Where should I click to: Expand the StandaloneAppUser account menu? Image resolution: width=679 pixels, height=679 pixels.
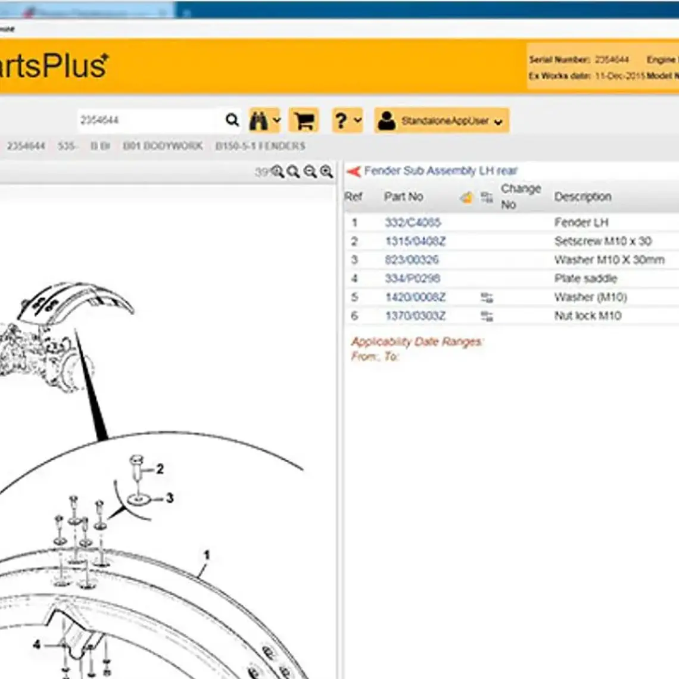tap(441, 120)
